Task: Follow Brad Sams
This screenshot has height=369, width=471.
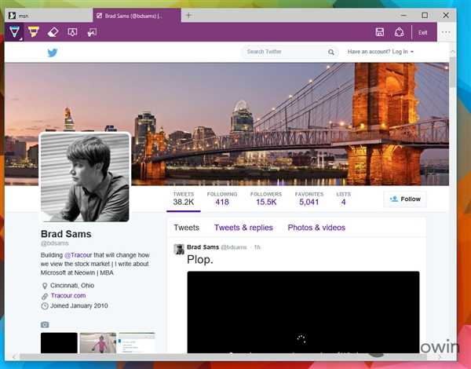Action: 405,199
